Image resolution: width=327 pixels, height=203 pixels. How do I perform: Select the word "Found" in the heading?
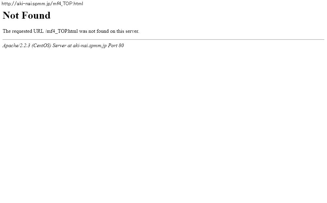coord(36,15)
